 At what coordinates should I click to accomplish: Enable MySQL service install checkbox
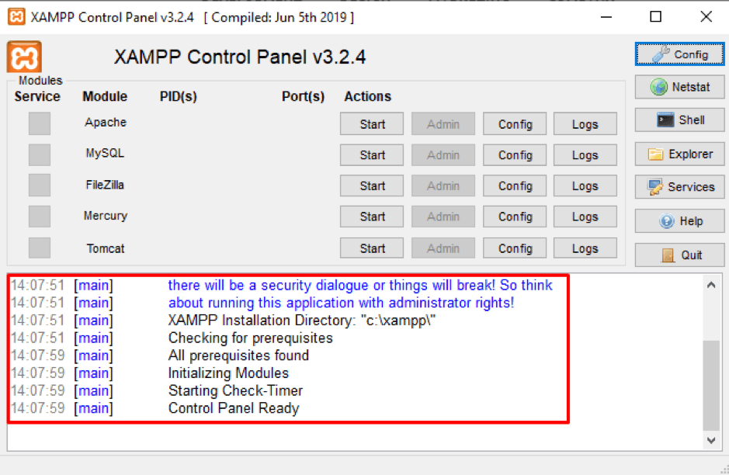click(39, 154)
